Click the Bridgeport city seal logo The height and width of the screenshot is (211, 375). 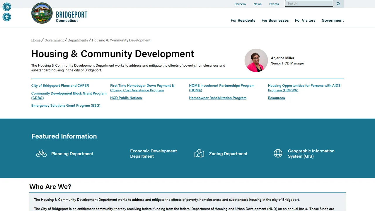coord(42,13)
